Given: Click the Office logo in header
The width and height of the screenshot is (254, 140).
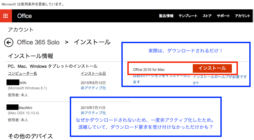Looking at the screenshot, I should [x=24, y=16].
